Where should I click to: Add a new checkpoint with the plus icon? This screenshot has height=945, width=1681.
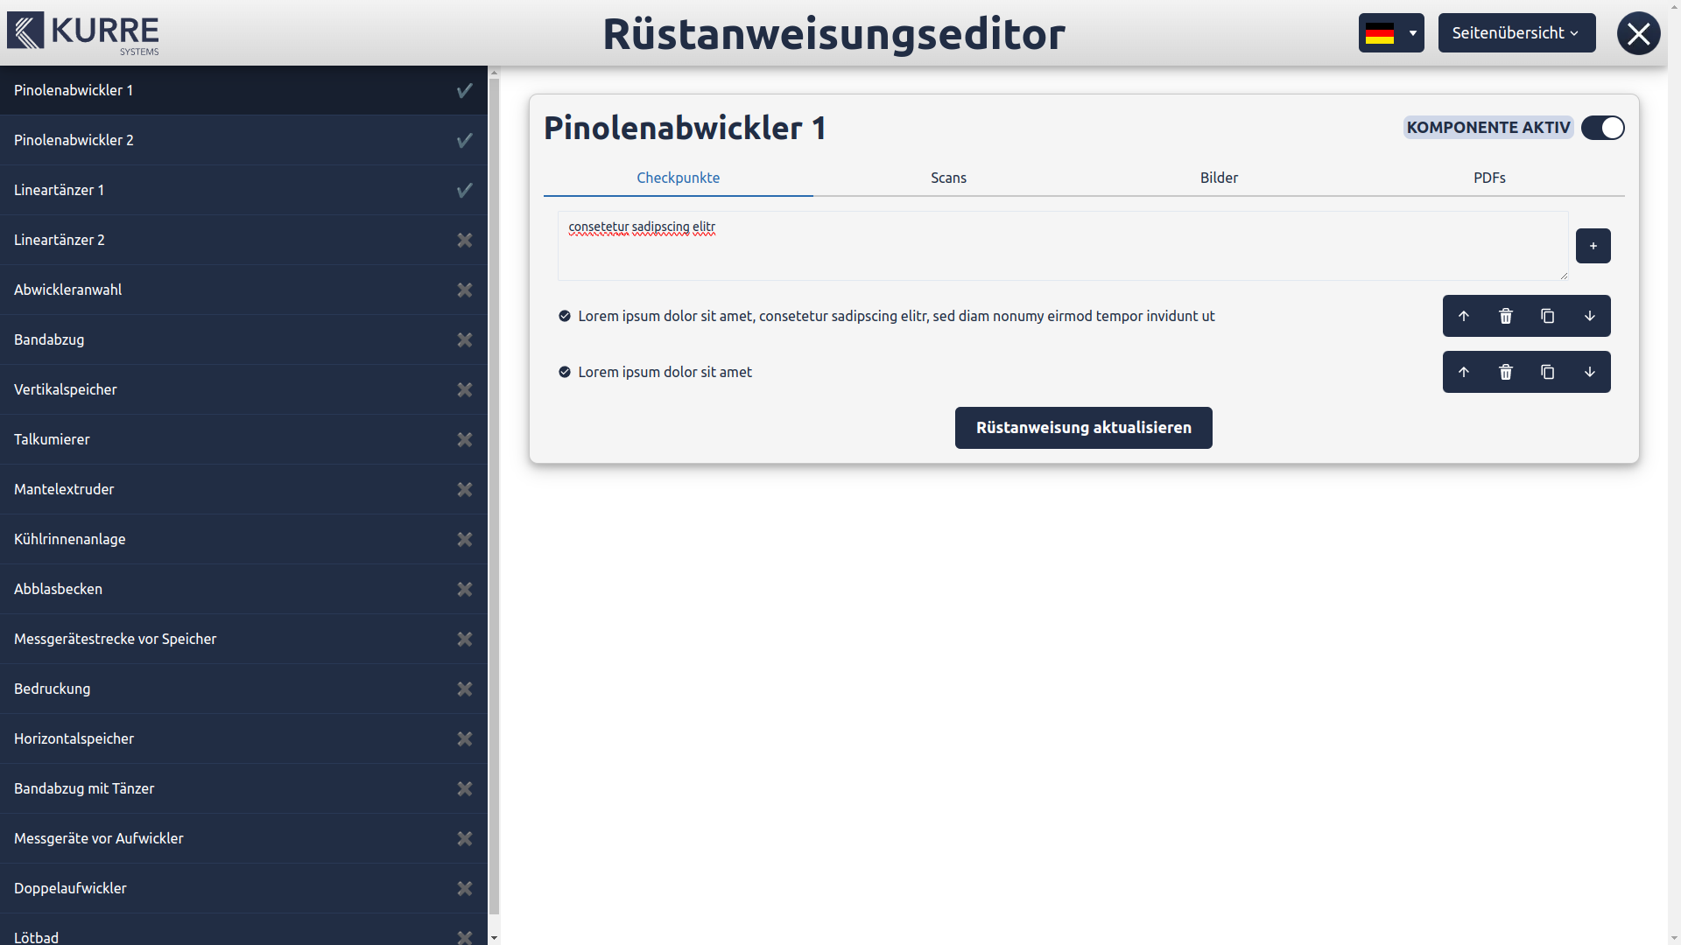coord(1593,246)
